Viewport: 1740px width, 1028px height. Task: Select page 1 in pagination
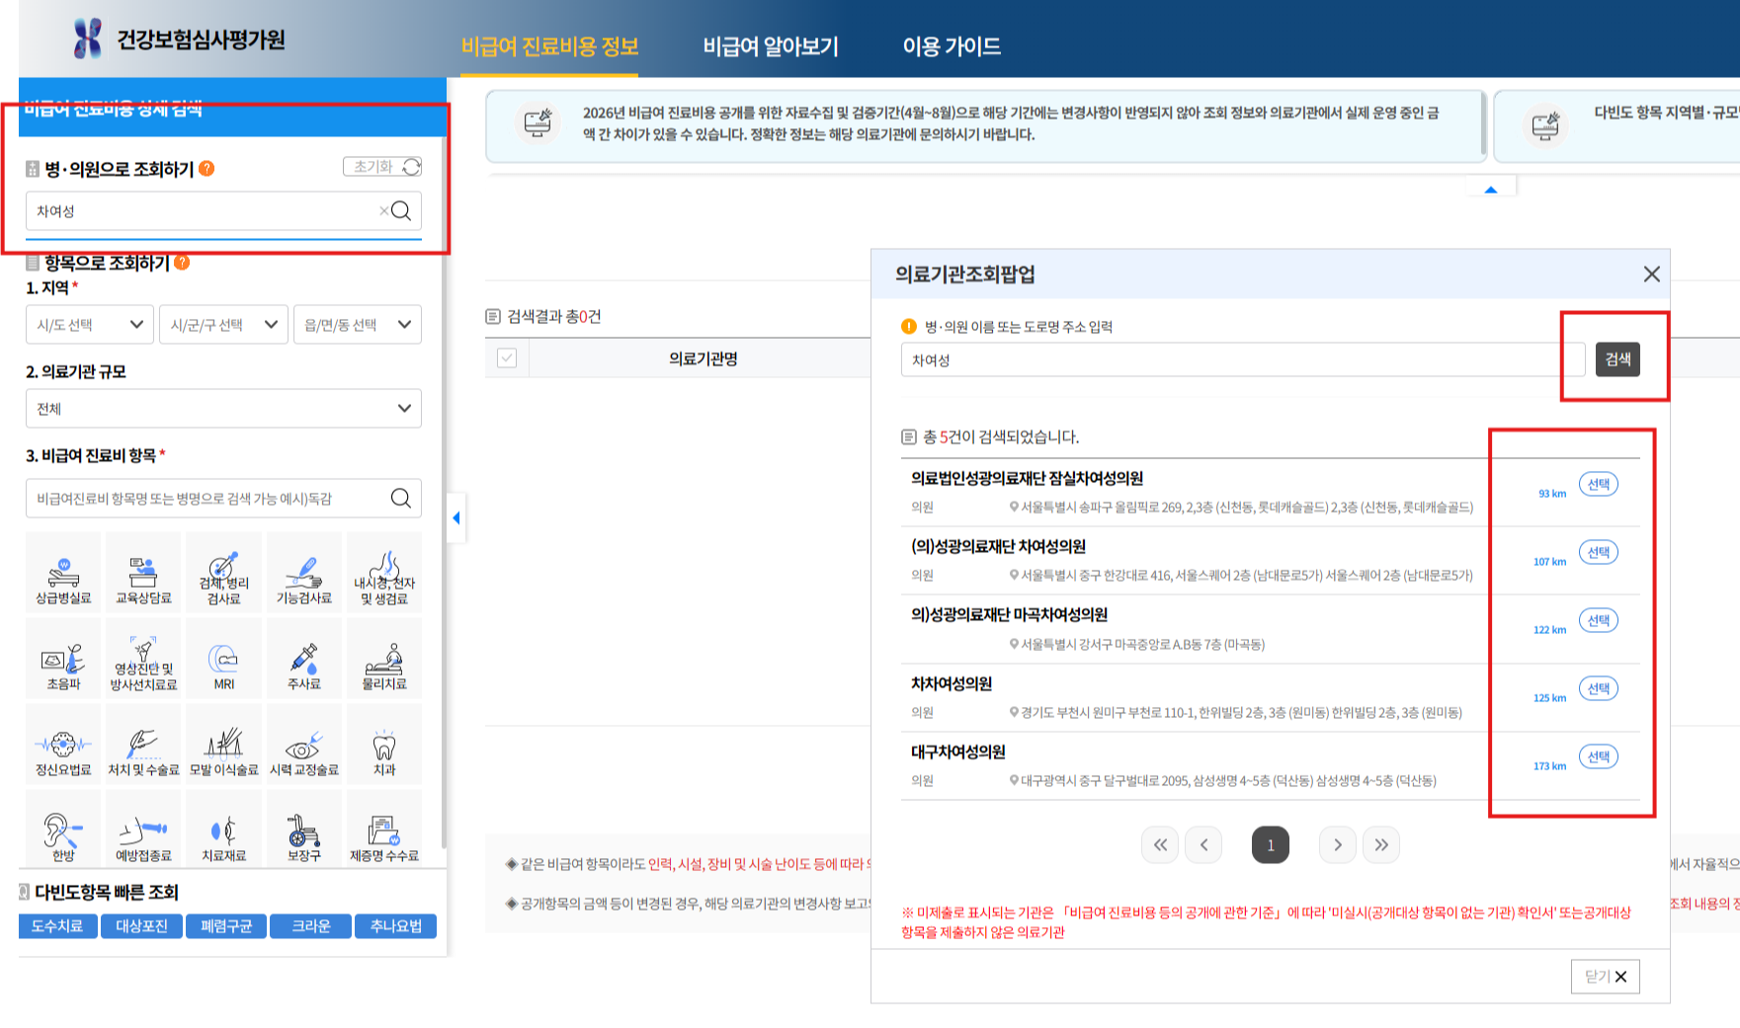coord(1271,844)
